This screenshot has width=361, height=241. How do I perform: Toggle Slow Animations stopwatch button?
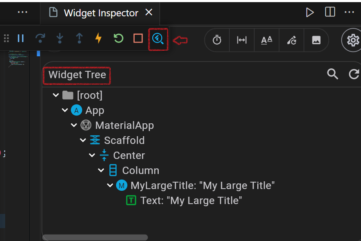point(217,40)
